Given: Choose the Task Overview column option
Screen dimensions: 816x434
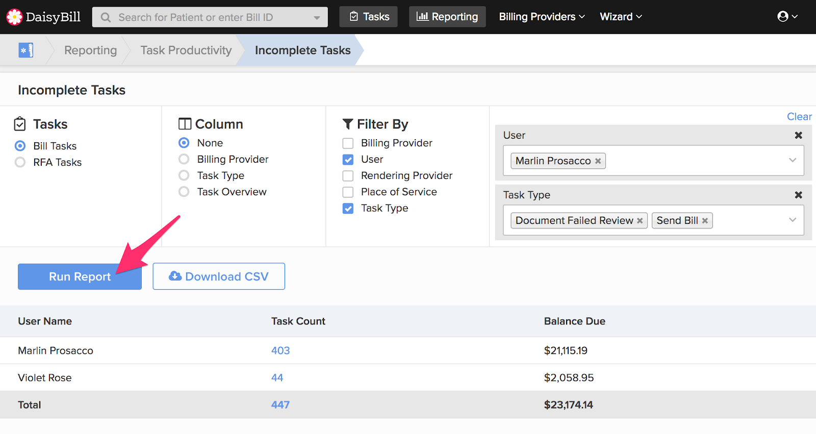Looking at the screenshot, I should (x=184, y=192).
